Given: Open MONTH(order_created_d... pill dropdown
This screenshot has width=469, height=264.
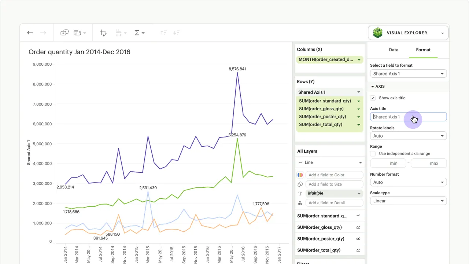Looking at the screenshot, I should click(359, 59).
